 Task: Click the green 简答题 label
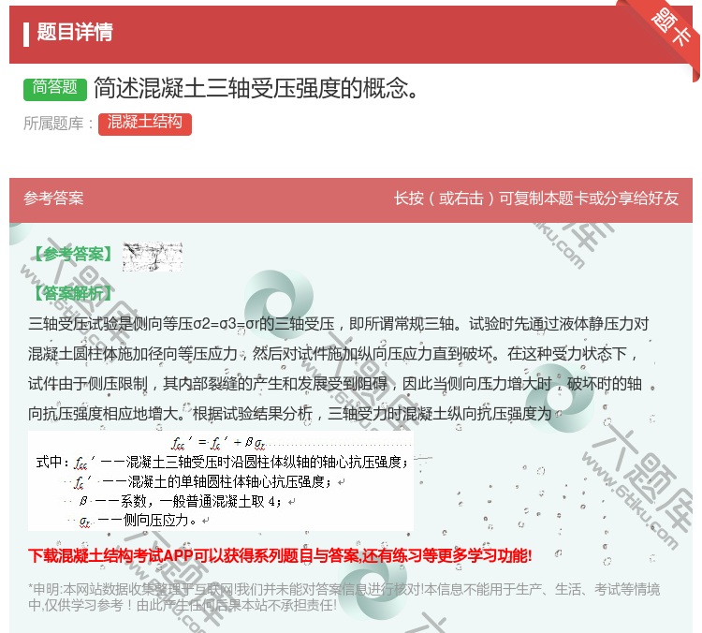tap(55, 88)
